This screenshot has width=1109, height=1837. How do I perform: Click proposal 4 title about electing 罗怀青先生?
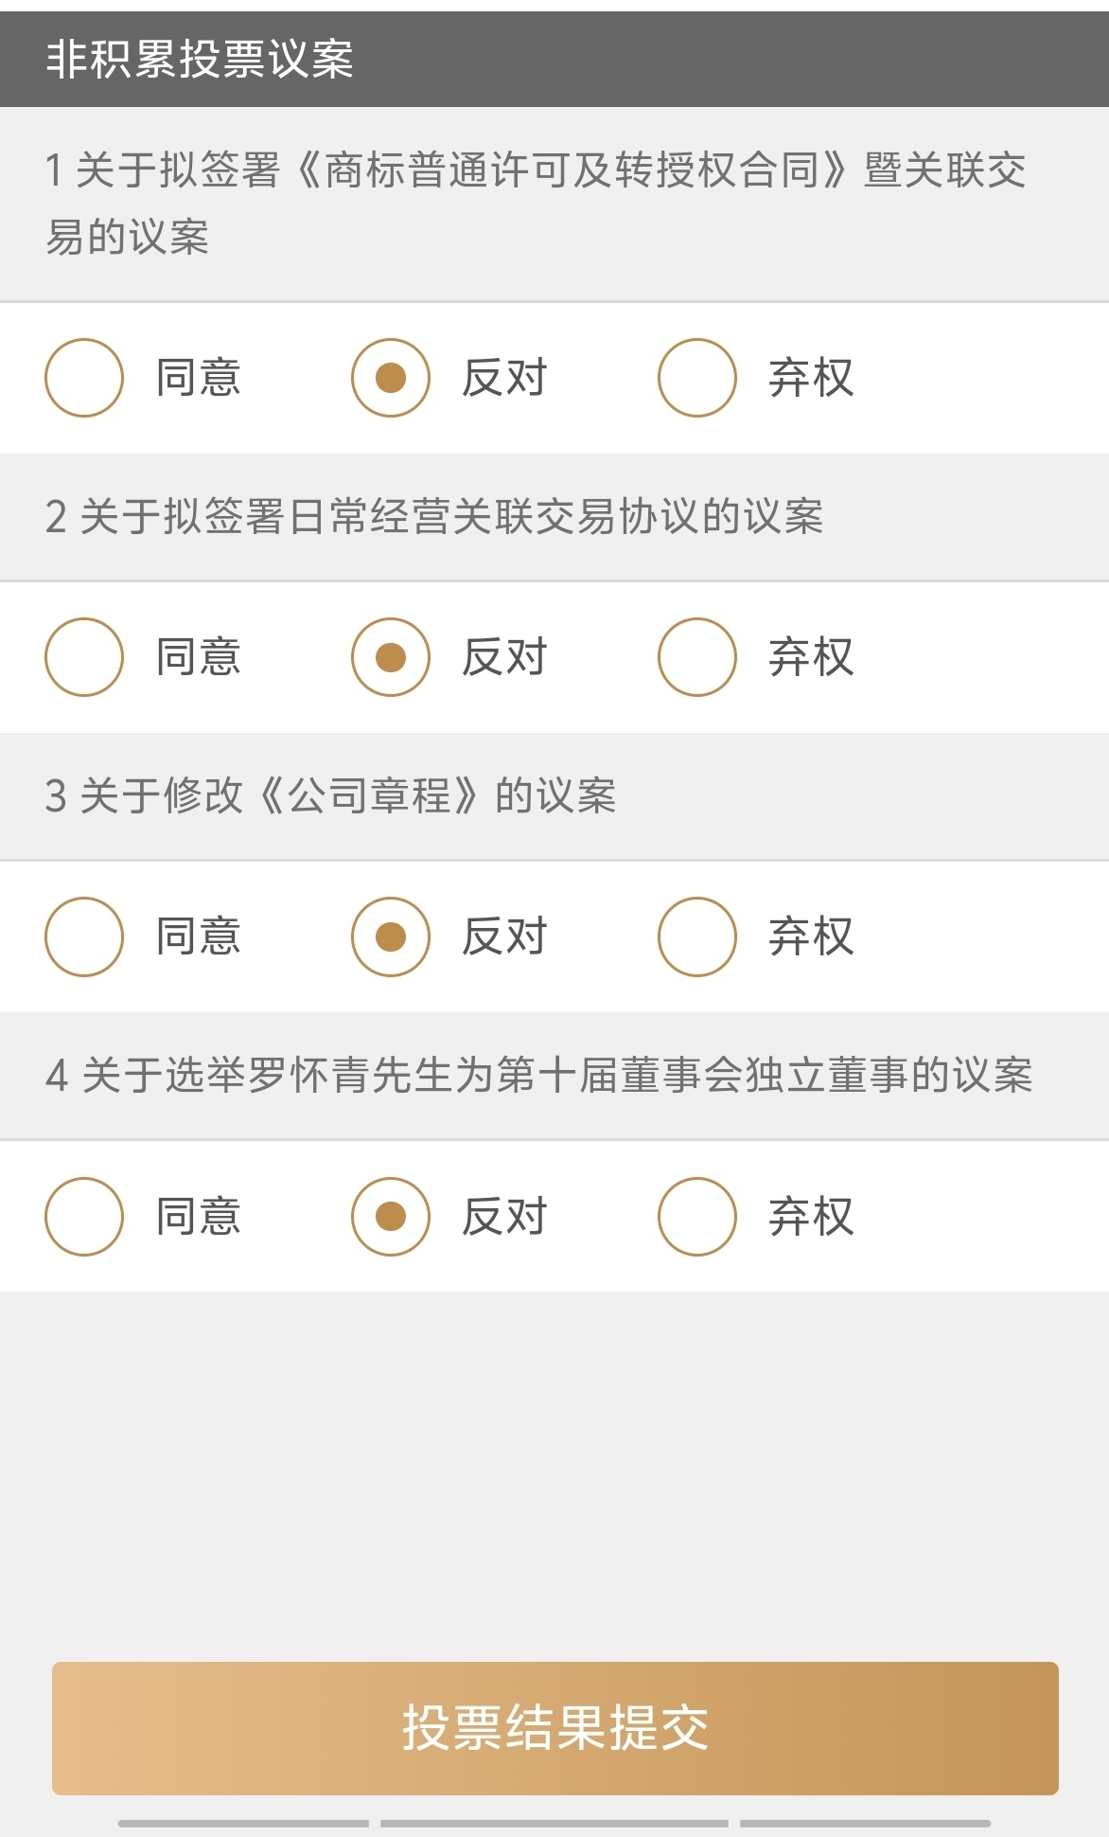(x=539, y=1076)
